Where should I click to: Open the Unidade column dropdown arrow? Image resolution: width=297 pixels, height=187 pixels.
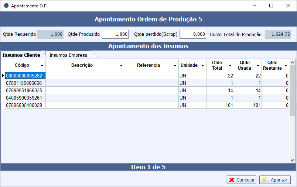[x=202, y=66]
